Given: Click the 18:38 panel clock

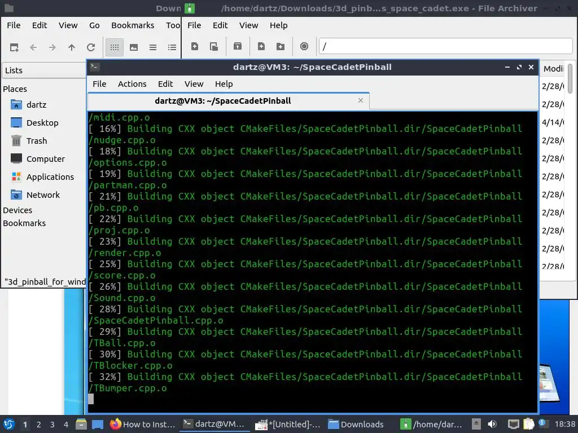Looking at the screenshot, I should click(x=564, y=424).
